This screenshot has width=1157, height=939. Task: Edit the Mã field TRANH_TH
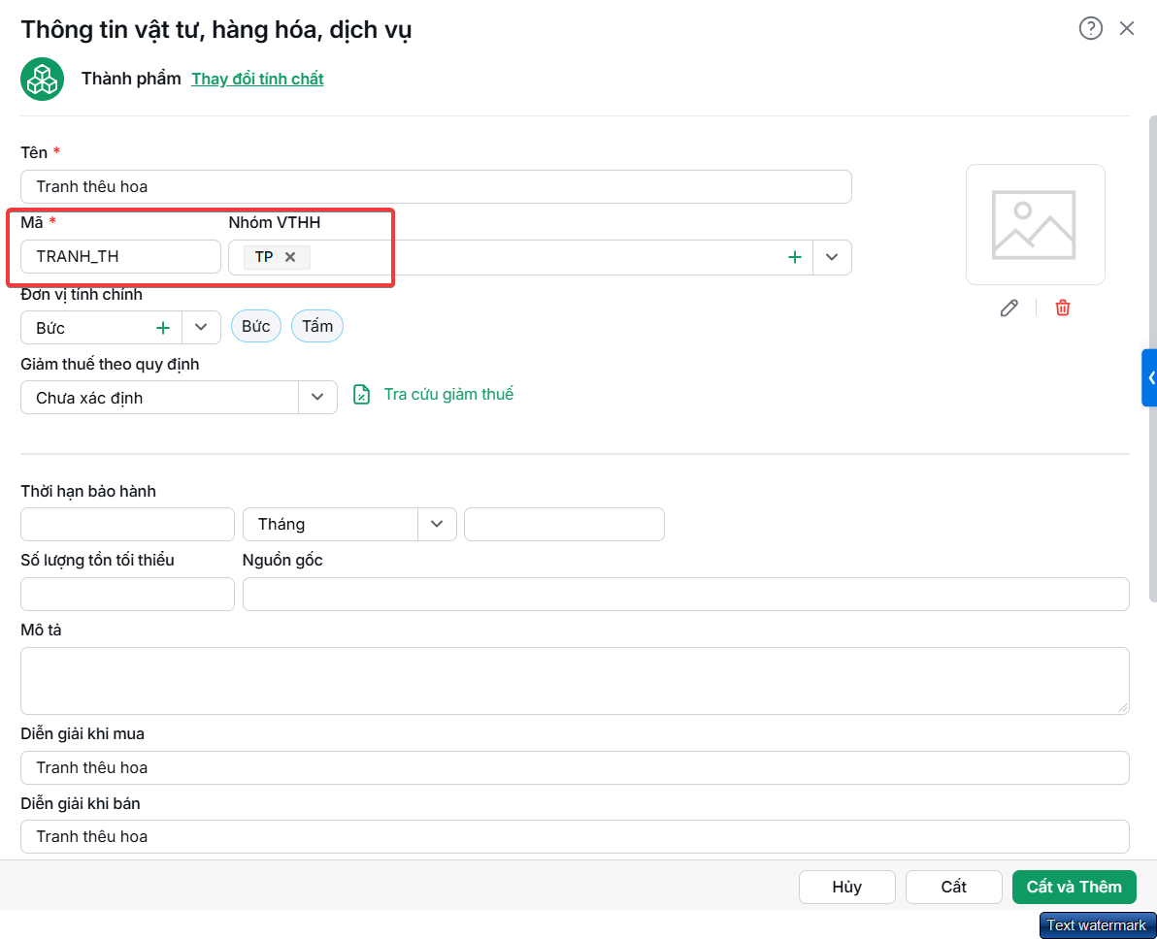[121, 257]
